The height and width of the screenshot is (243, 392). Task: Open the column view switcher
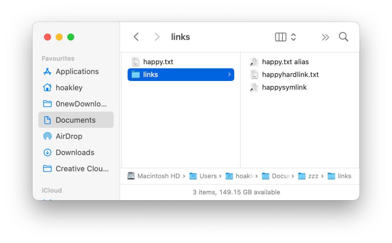pos(286,37)
